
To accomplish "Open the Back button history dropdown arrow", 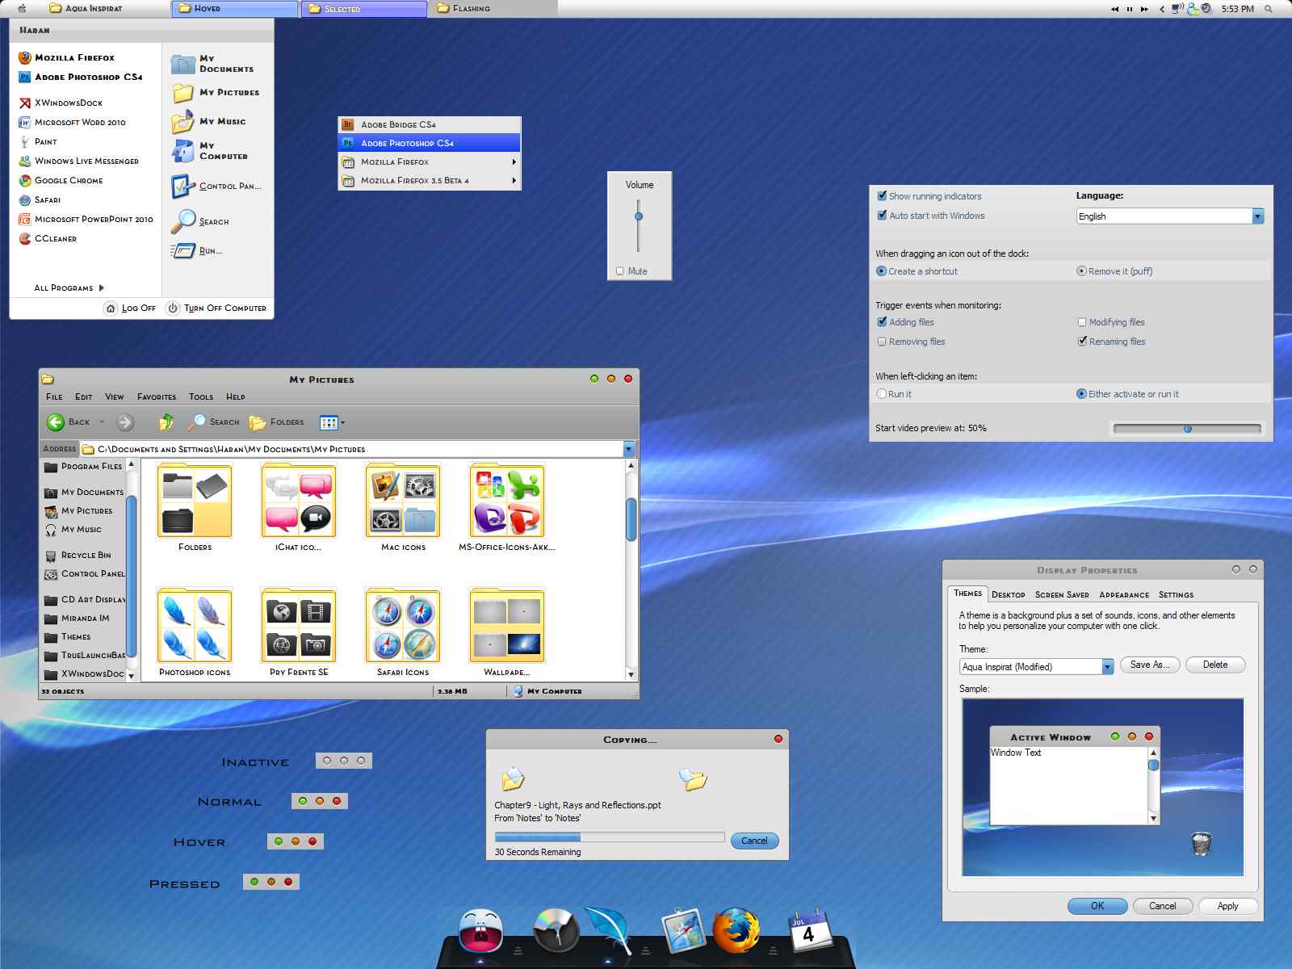I will [102, 422].
